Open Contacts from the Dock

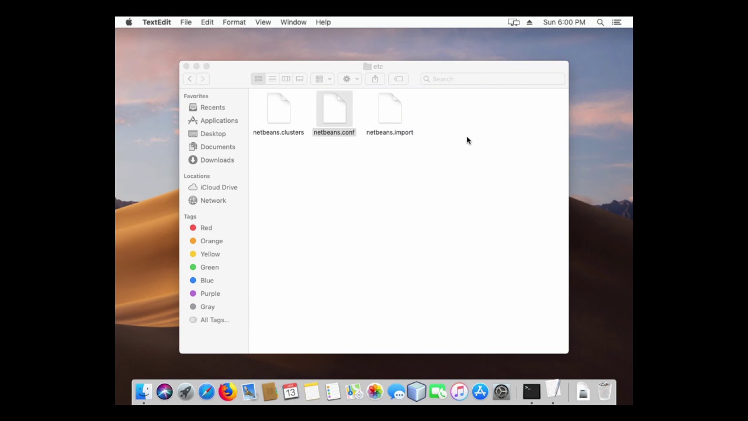pos(269,392)
